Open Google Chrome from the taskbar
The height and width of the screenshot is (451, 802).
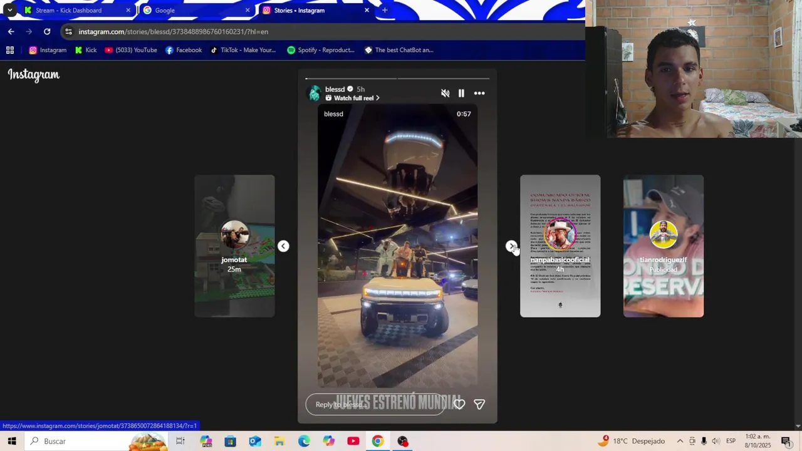pyautogui.click(x=378, y=442)
